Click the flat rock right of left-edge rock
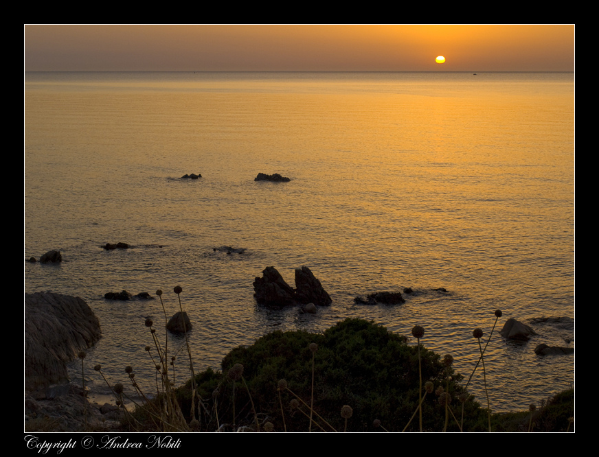Viewport: 599px width, 457px height. pyautogui.click(x=116, y=246)
